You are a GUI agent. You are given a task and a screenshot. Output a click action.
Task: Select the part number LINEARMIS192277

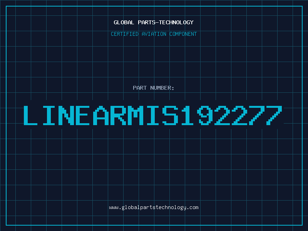tap(153, 115)
